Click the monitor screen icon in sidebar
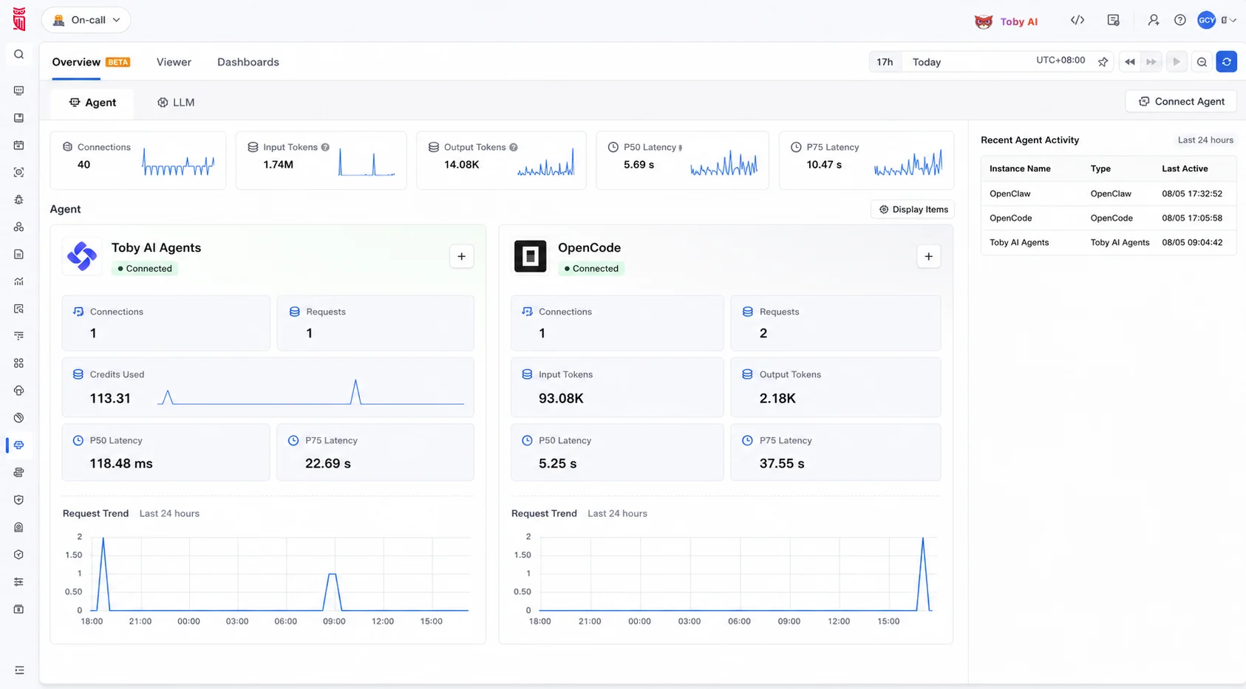The image size is (1246, 689). pos(19,91)
